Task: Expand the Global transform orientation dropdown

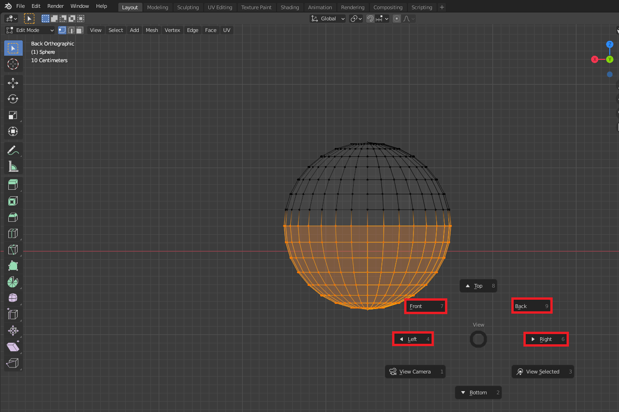Action: pyautogui.click(x=328, y=19)
